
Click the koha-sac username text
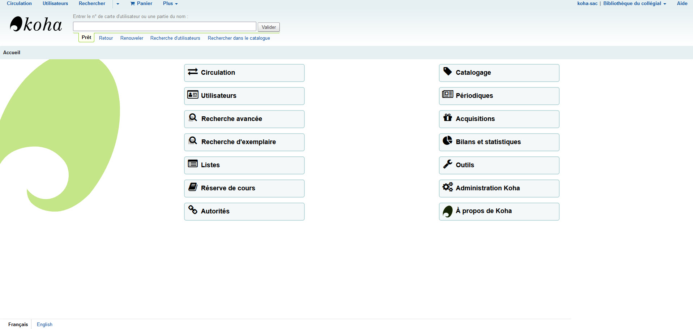pos(587,4)
